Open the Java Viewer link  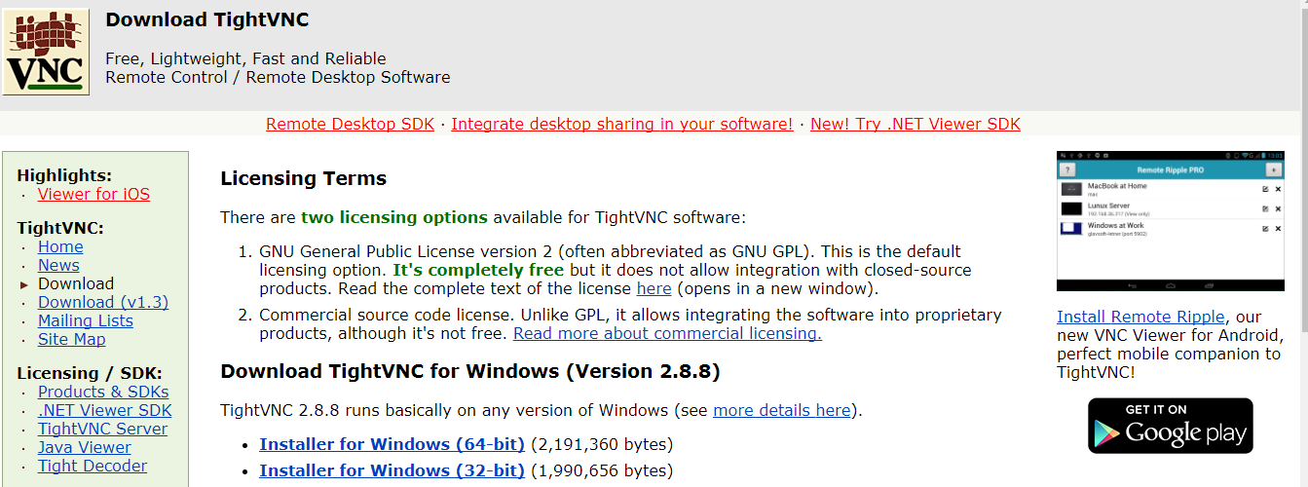point(85,447)
